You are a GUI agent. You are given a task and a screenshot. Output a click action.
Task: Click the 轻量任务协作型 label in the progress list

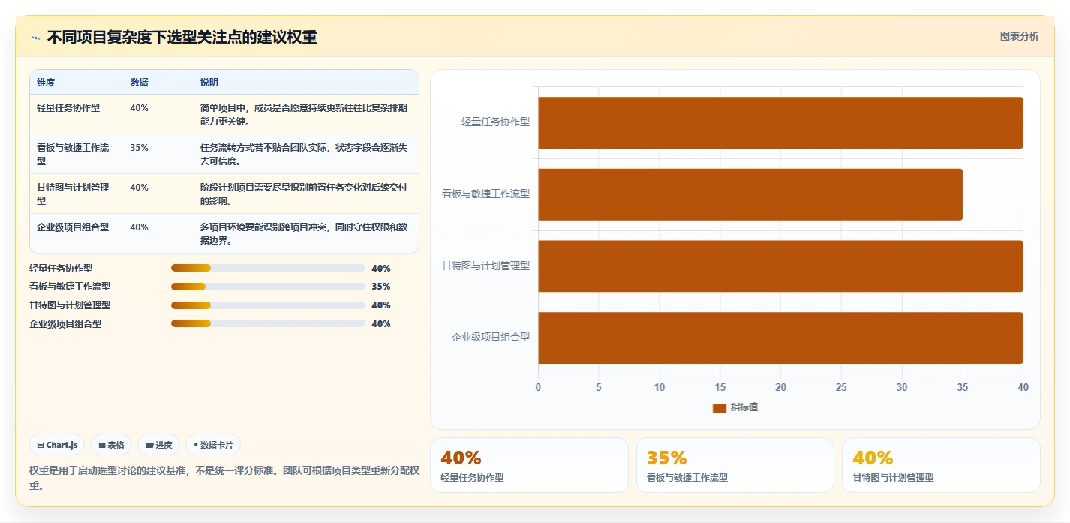click(x=61, y=268)
